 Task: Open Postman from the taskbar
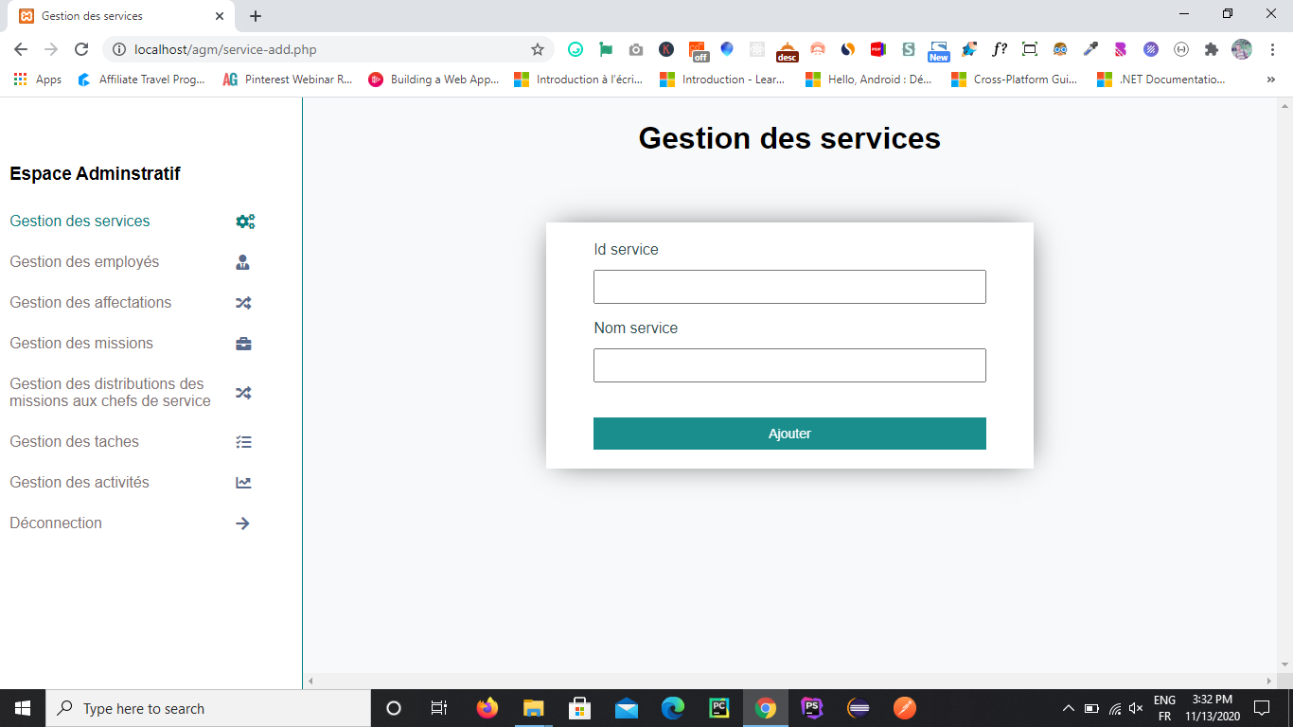pos(905,708)
